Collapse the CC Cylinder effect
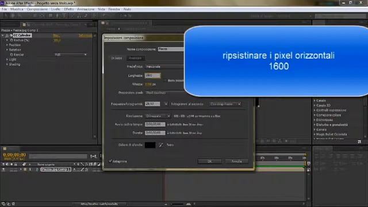Viewport: 368px width, 207px height. 3,36
